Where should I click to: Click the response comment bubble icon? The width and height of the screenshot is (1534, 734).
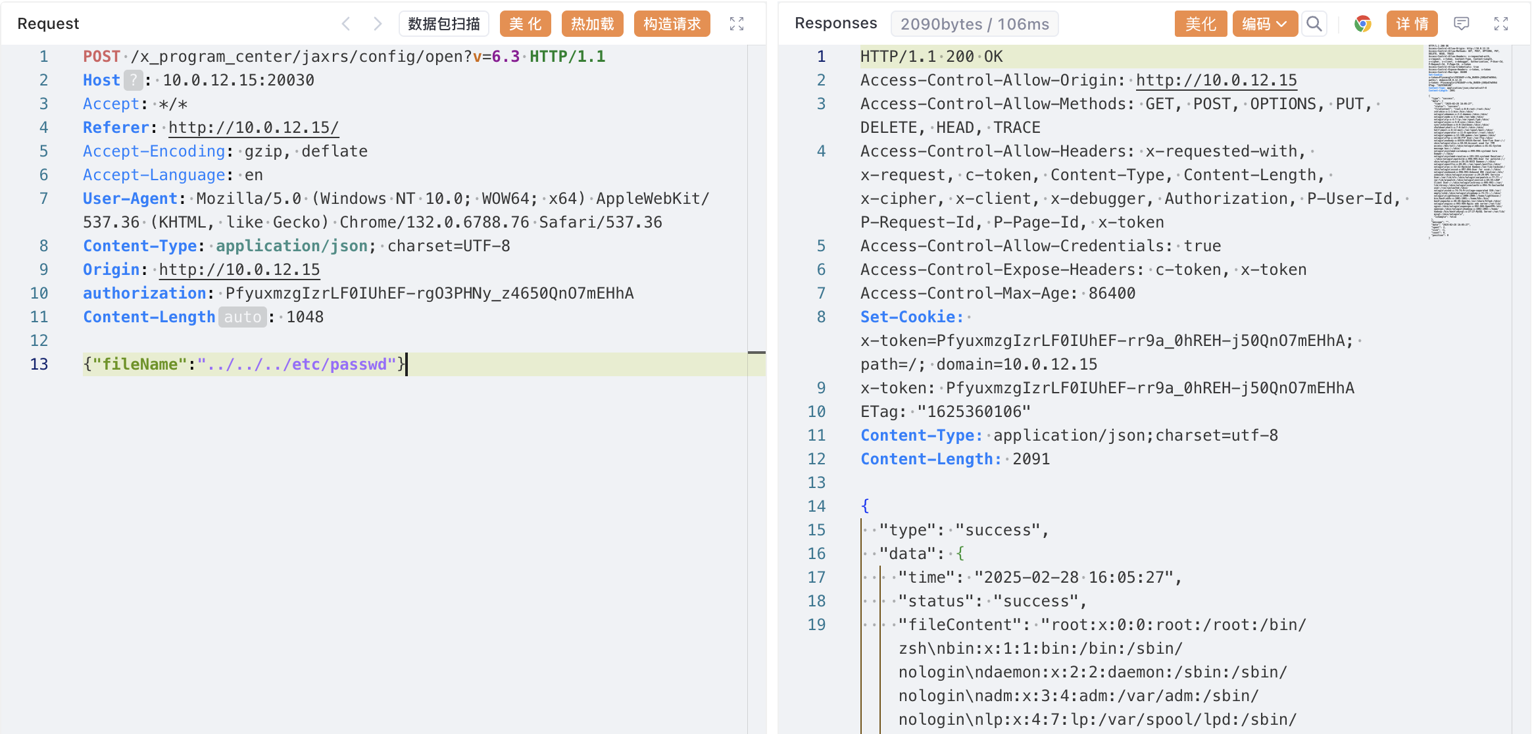click(1461, 24)
